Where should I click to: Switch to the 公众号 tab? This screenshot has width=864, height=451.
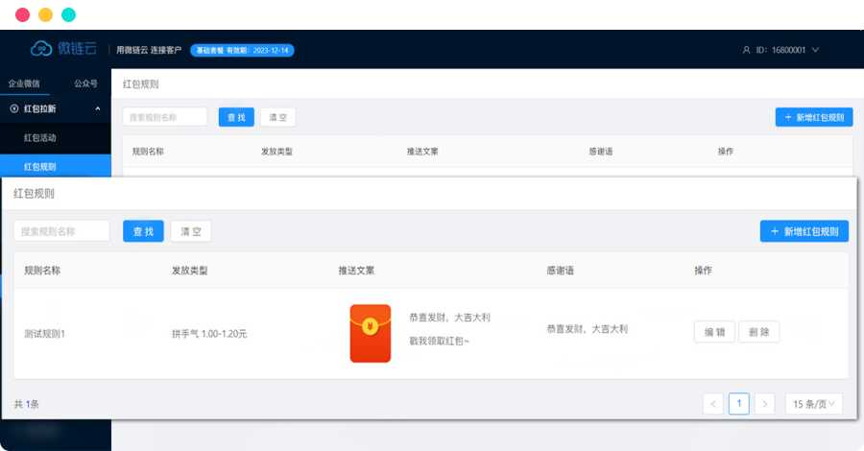click(x=85, y=83)
